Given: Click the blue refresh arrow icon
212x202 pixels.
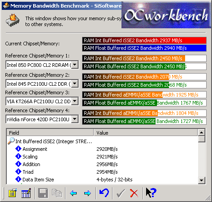Looking at the screenshot, I should click(104, 193).
